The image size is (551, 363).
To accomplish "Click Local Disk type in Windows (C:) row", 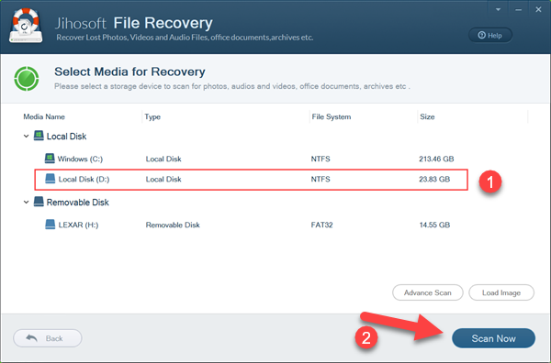I will click(x=163, y=159).
